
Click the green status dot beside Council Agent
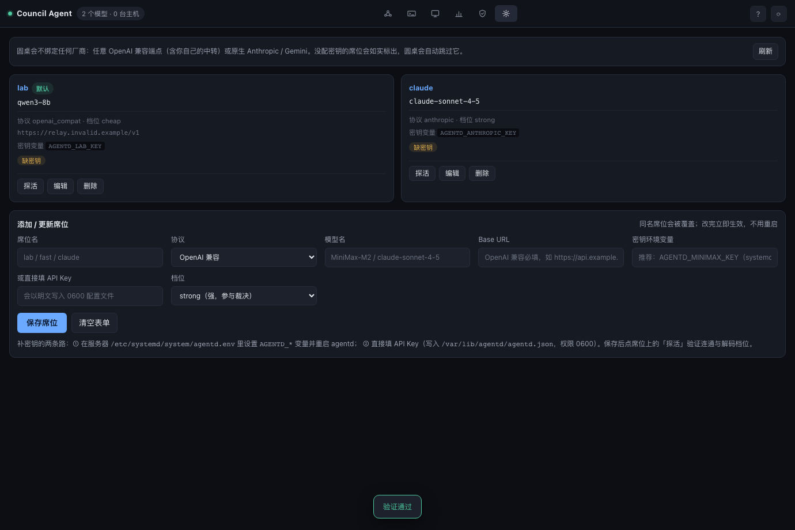click(10, 14)
